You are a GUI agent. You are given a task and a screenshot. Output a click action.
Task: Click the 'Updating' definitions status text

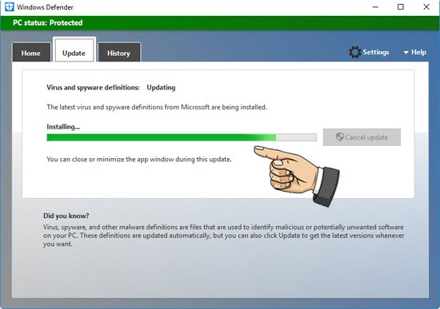[161, 88]
